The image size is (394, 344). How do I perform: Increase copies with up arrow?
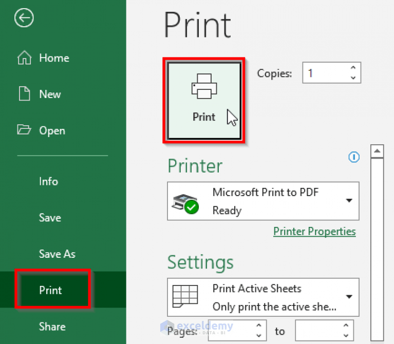click(353, 68)
